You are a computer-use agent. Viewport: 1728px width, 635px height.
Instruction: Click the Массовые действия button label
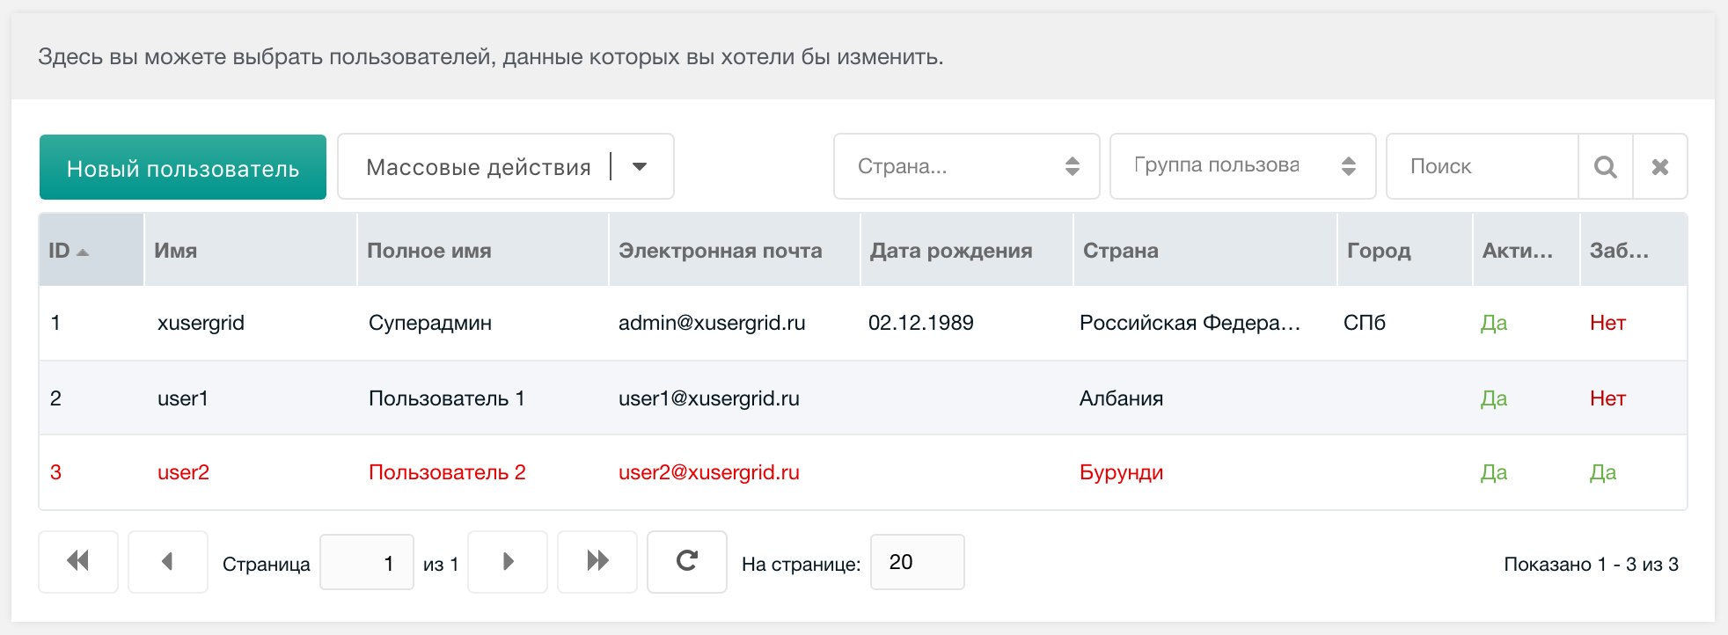point(478,167)
